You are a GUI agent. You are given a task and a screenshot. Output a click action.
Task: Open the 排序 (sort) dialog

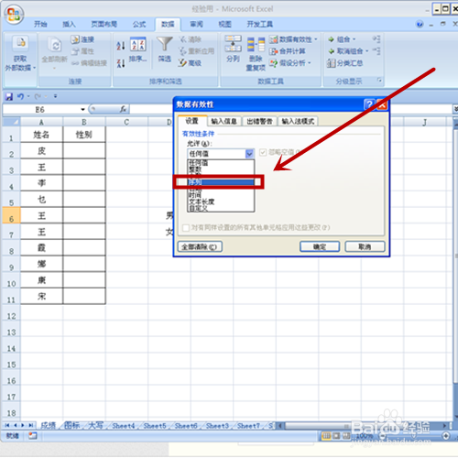[x=138, y=49]
